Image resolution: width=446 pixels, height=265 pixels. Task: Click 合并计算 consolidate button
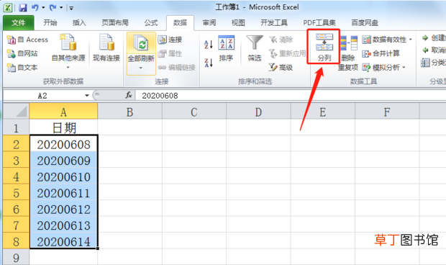pyautogui.click(x=381, y=53)
